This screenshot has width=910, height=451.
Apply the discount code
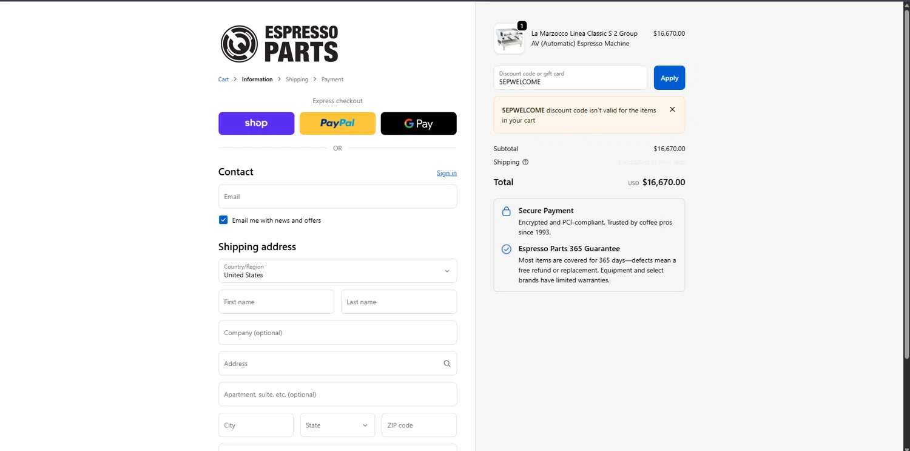click(x=669, y=78)
